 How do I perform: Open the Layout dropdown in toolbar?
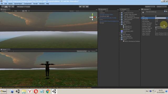click(x=162, y=7)
